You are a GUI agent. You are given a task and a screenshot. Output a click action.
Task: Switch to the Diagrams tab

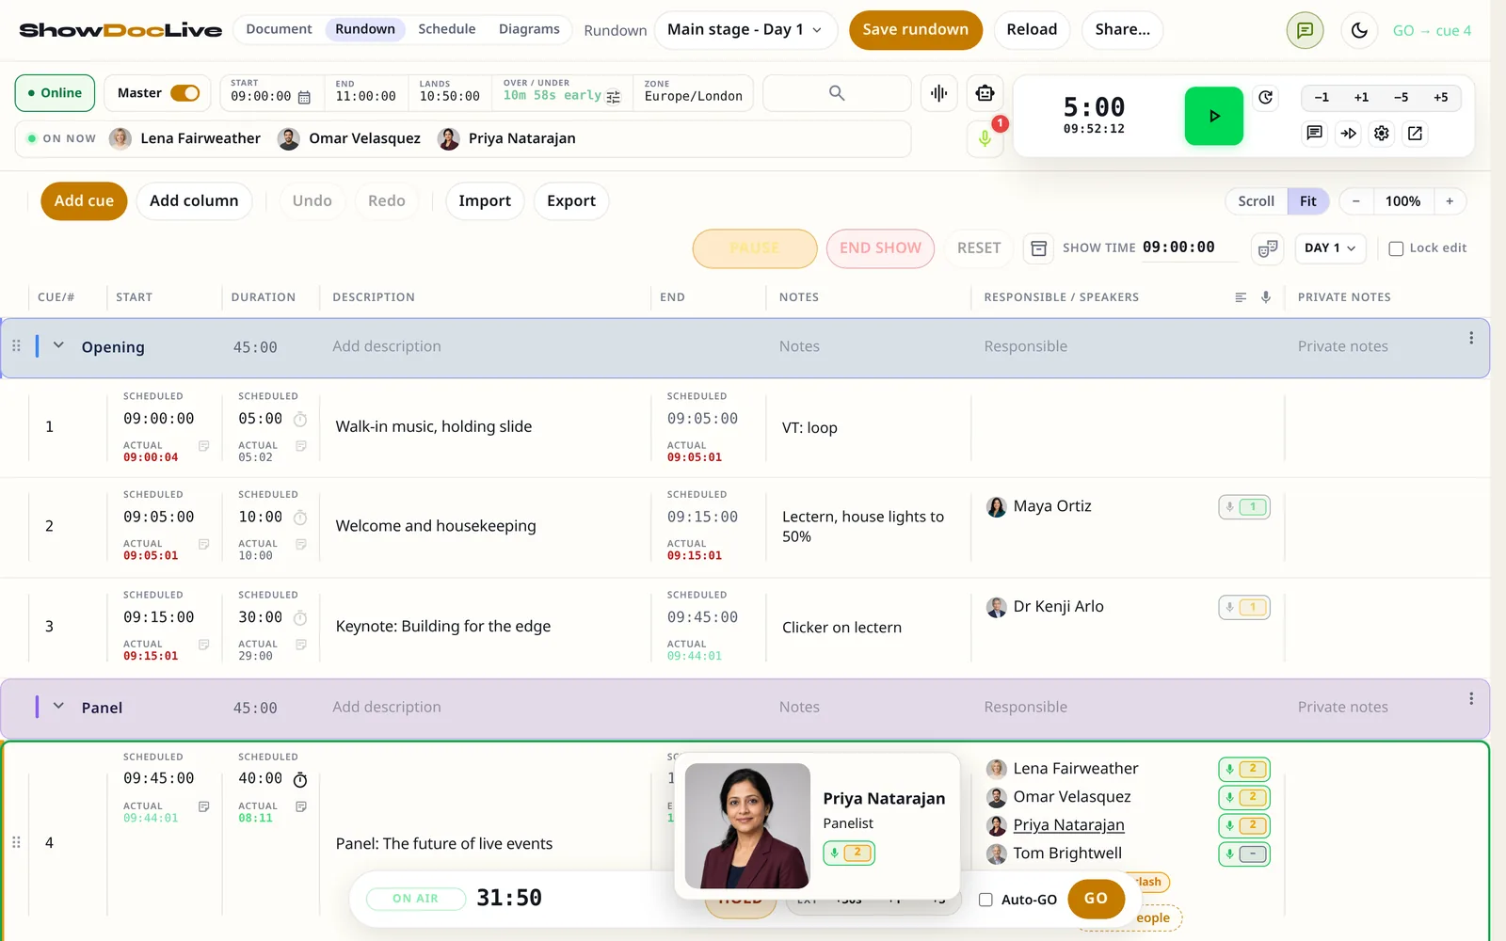click(529, 29)
